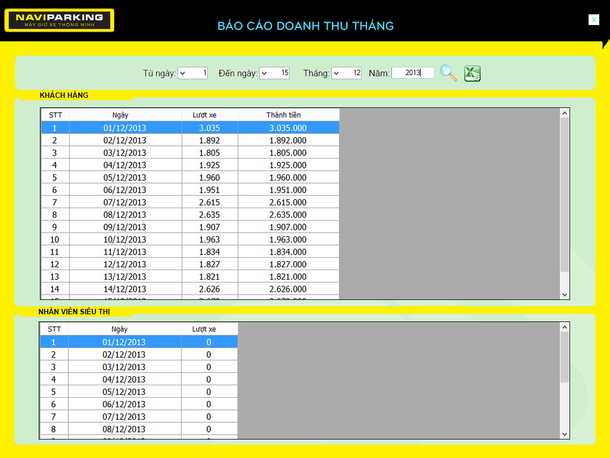Click the Năm year input field
This screenshot has width=610, height=458.
pyautogui.click(x=413, y=73)
